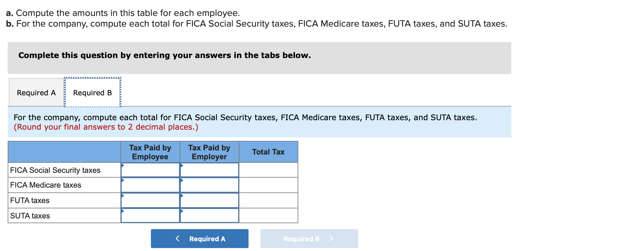The height and width of the screenshot is (251, 619).
Task: Click the Tax Paid by Employee column header
Action: [150, 152]
